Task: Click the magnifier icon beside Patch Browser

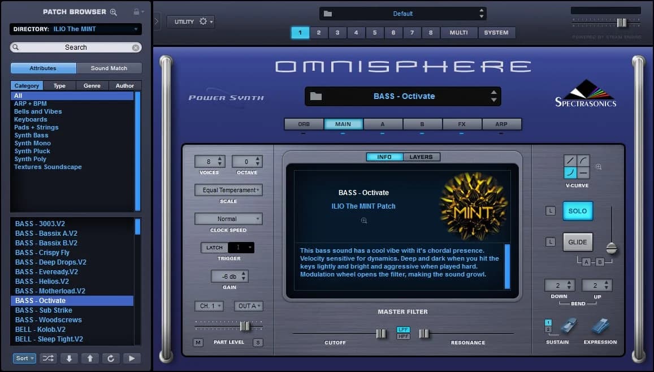Action: pyautogui.click(x=114, y=11)
